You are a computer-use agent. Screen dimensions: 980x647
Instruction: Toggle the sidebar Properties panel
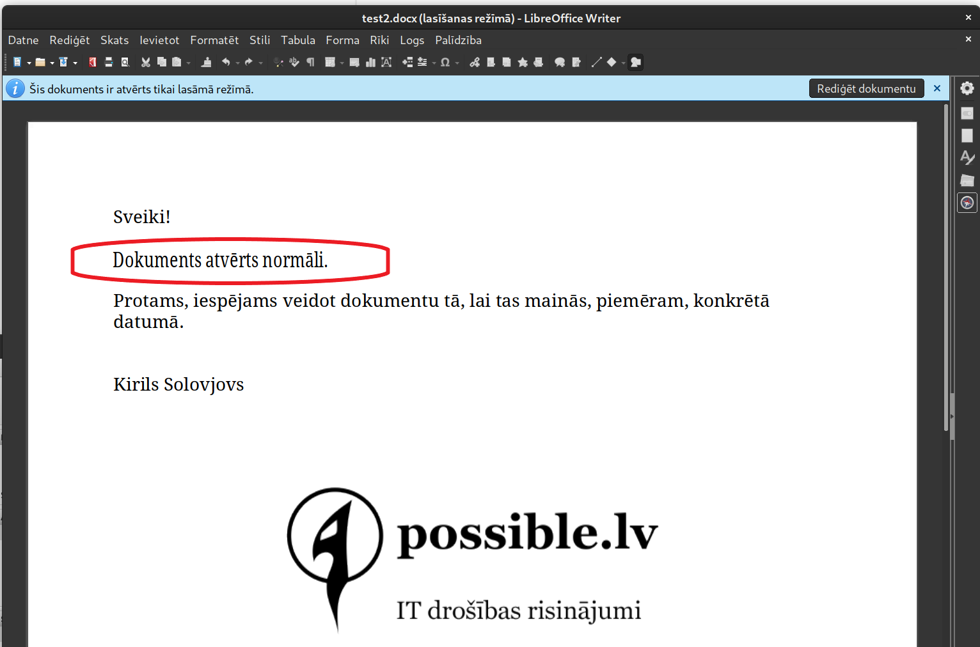967,113
